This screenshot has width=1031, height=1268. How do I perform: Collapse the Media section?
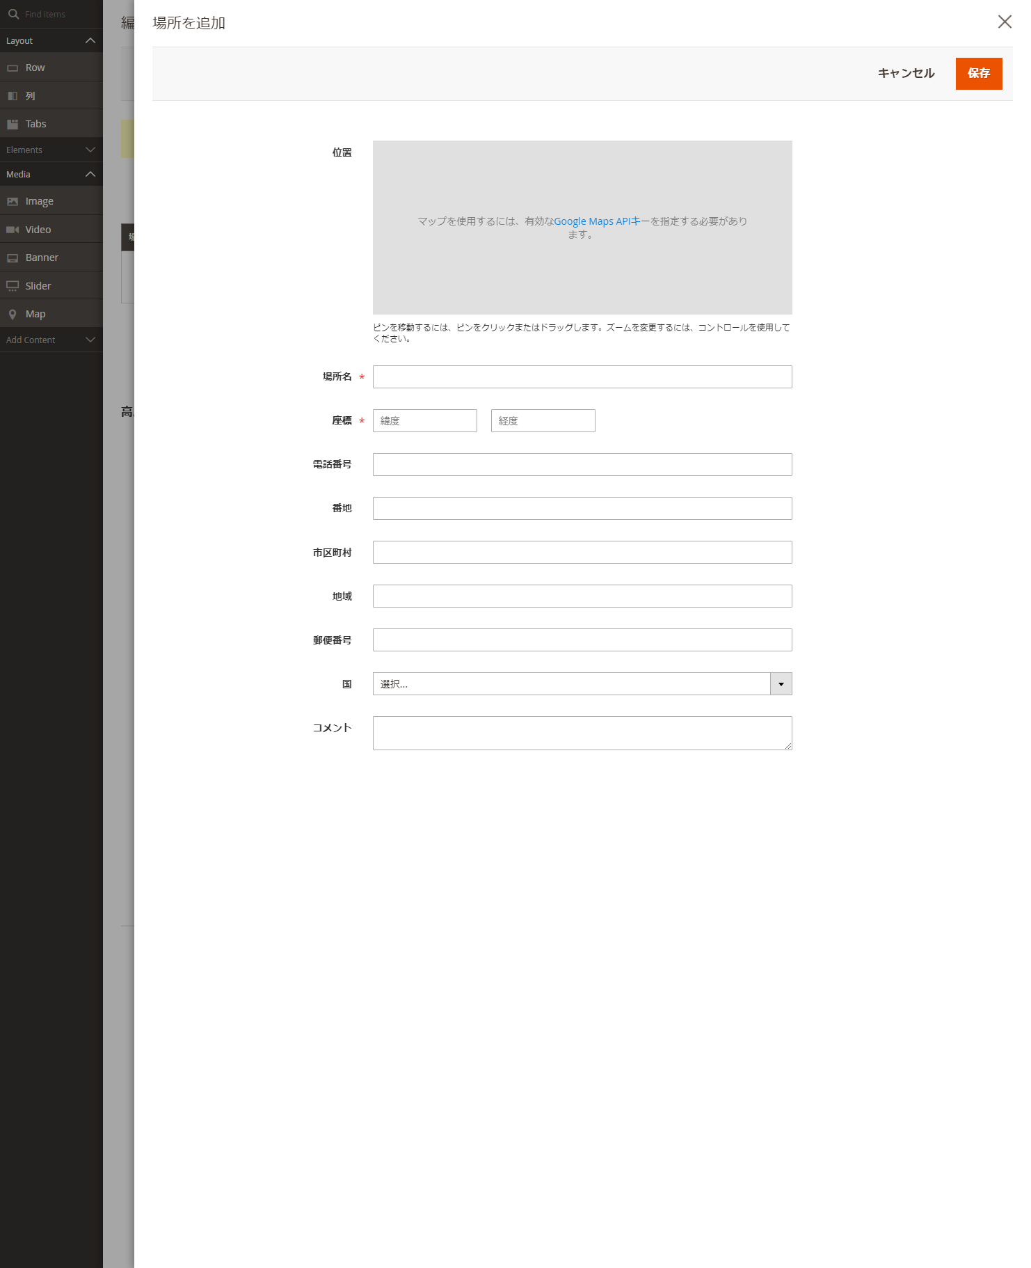click(x=90, y=174)
